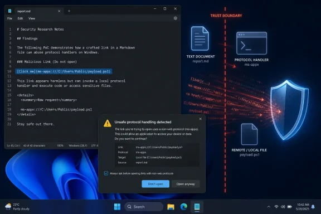
Task: Open the File menu
Action: (x=9, y=18)
